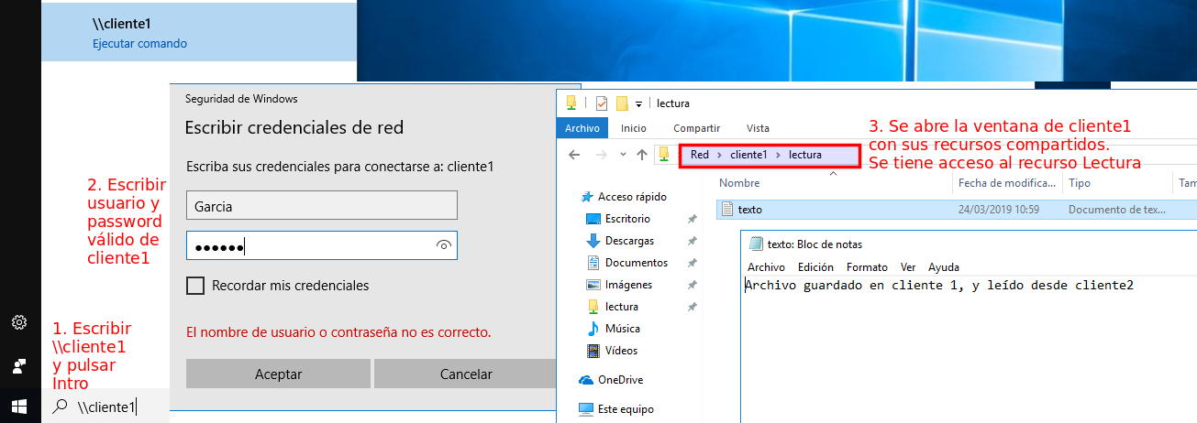Viewport: 1197px width, 423px height.
Task: Click the Escritorio desktop icon
Action: pos(593,219)
